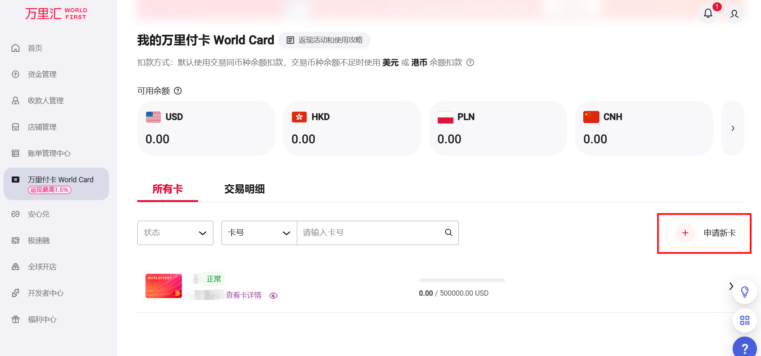Switch to 交易明细 tab
761x356 pixels.
click(x=245, y=189)
